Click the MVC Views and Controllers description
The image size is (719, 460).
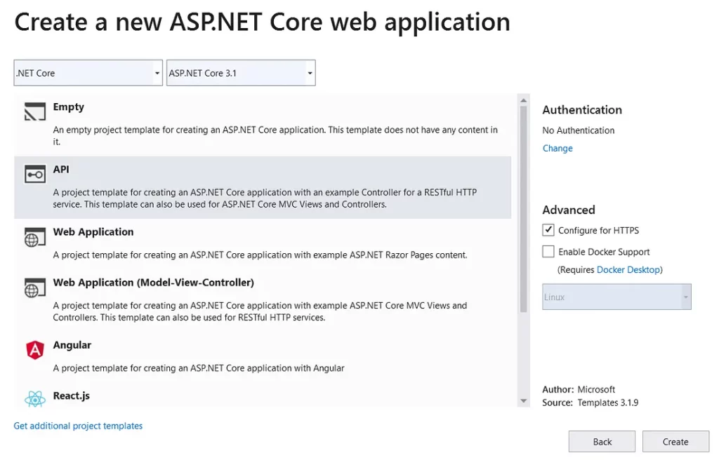coord(260,311)
